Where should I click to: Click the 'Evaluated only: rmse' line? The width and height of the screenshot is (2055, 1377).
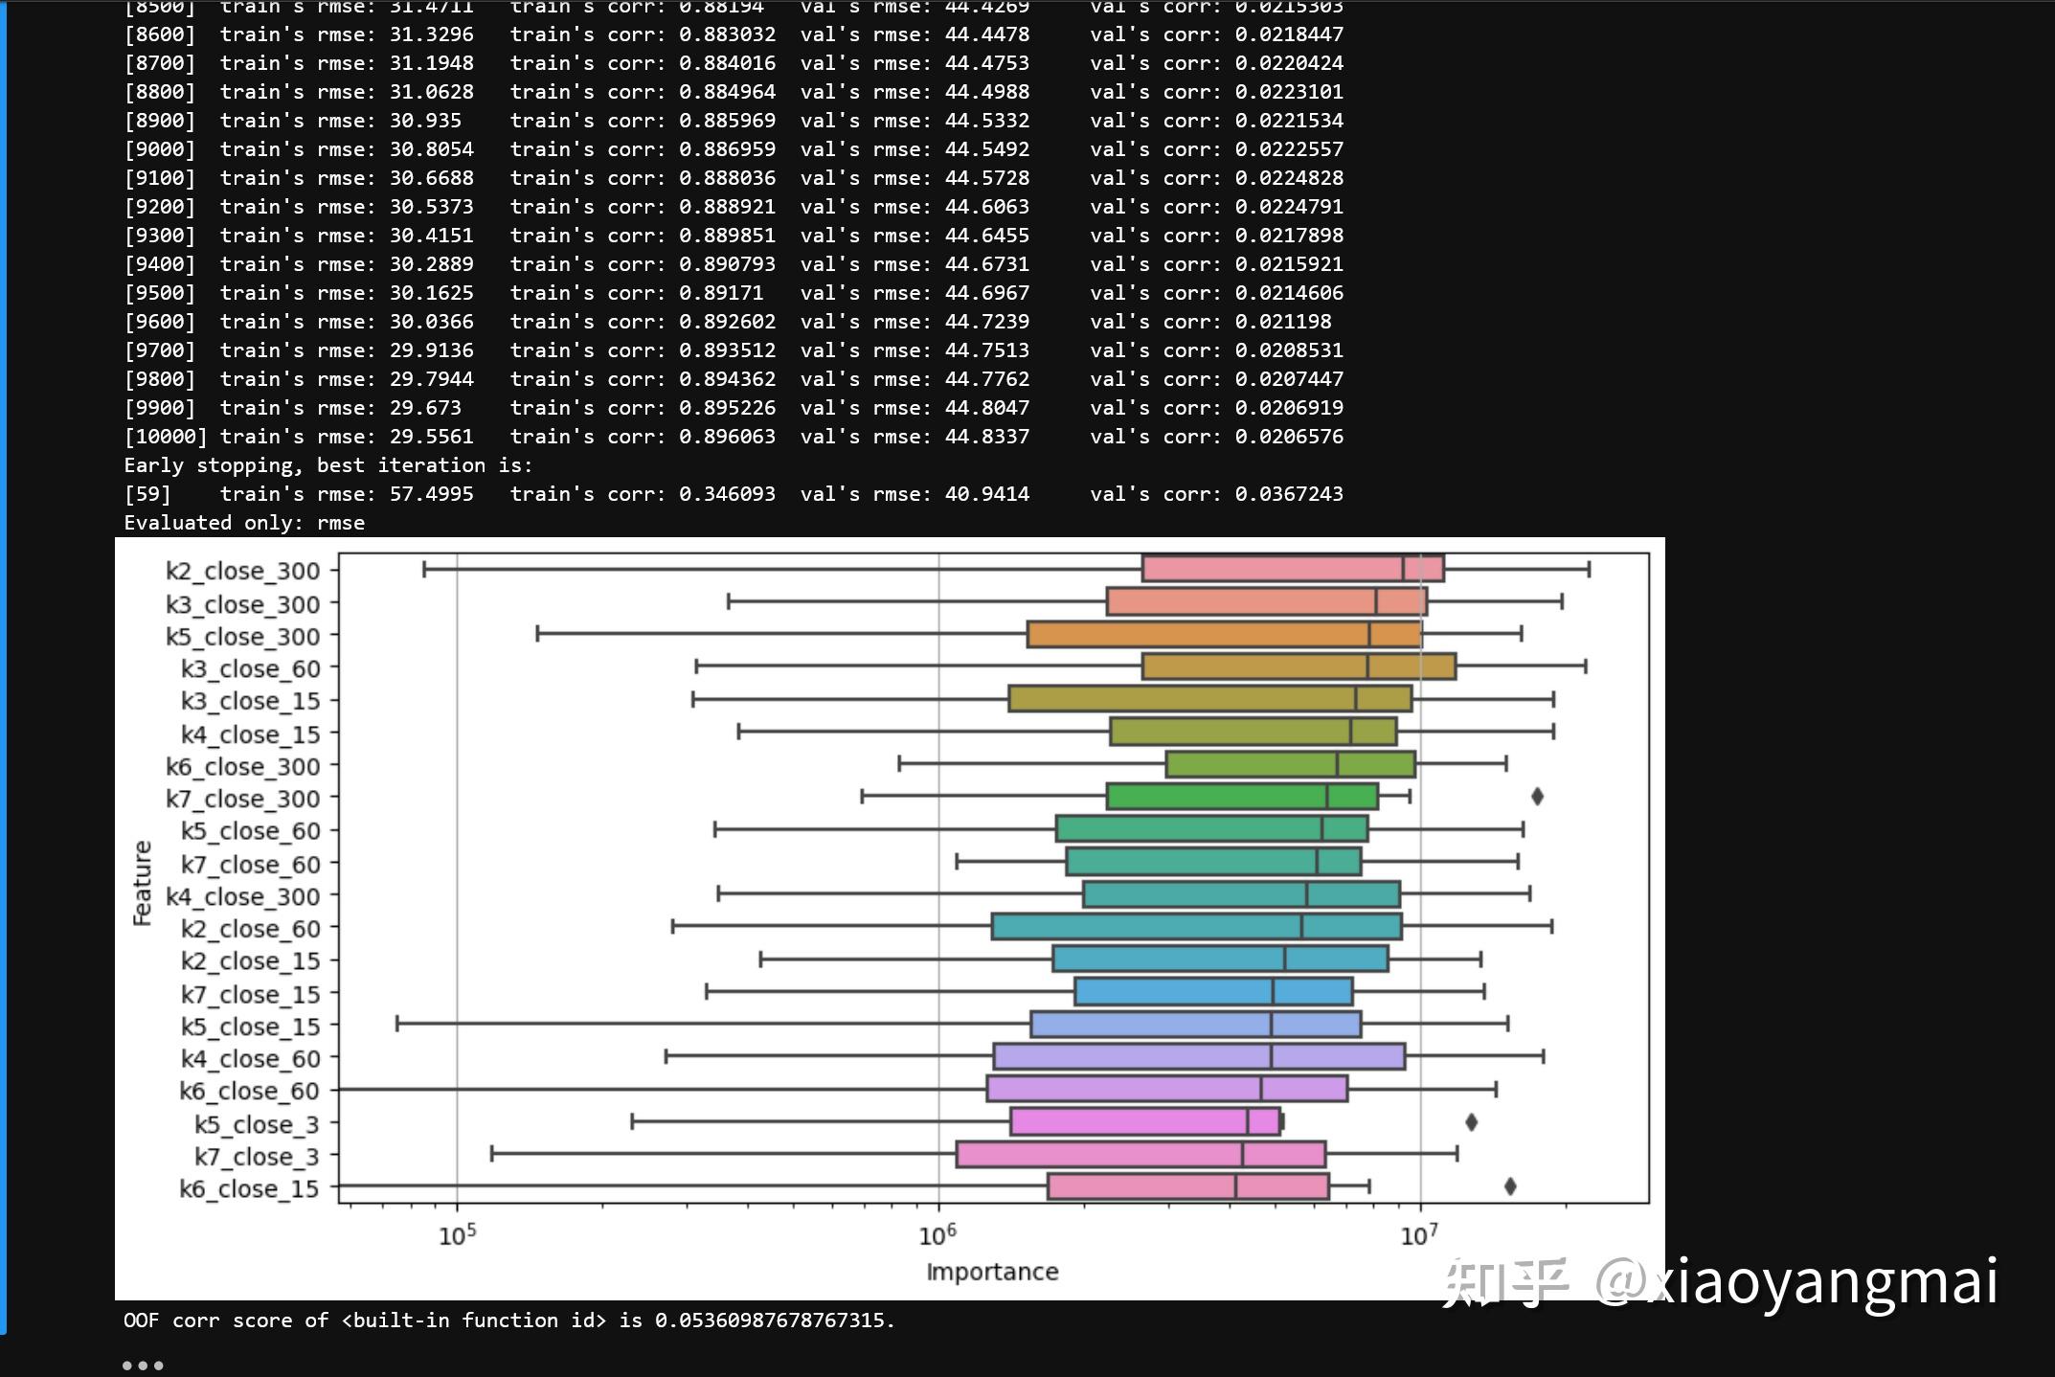click(244, 523)
